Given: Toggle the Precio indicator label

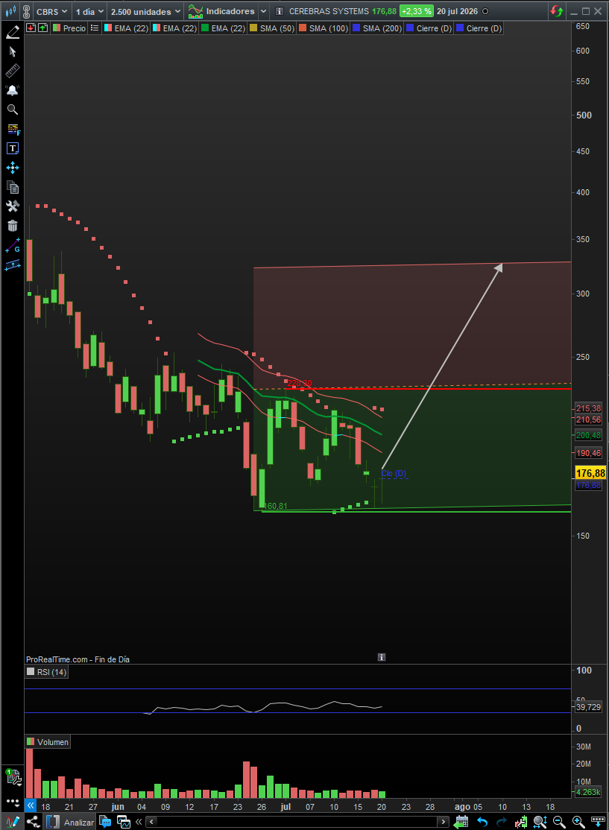Looking at the screenshot, I should tap(69, 28).
